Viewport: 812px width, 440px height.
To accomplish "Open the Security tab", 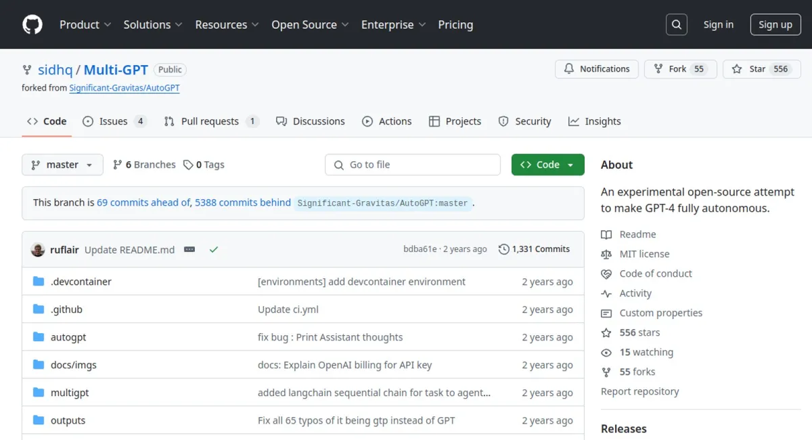I will pyautogui.click(x=525, y=121).
